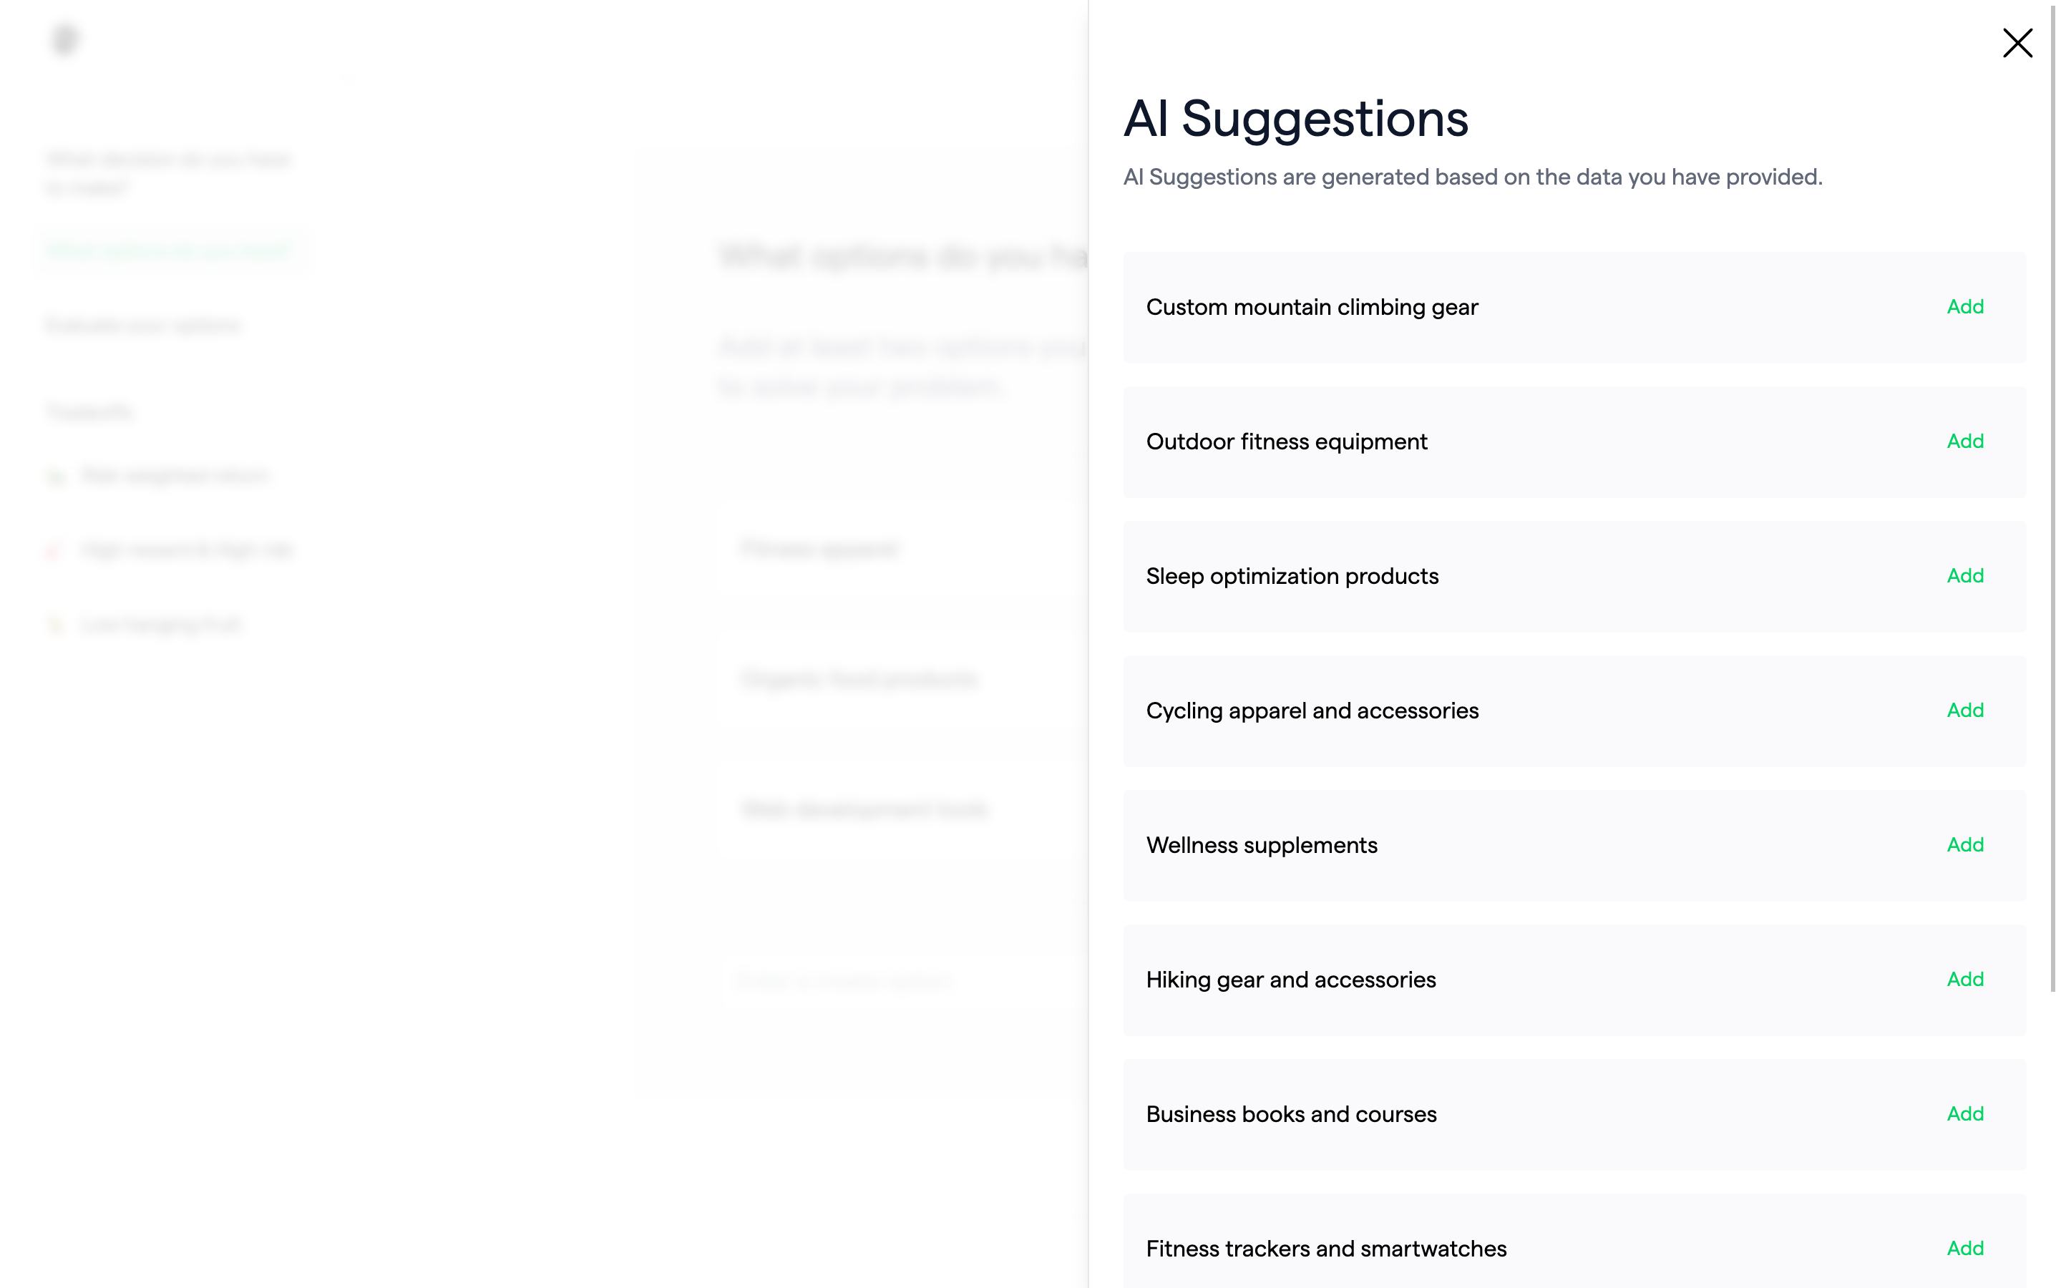Click the blurred app logo icon
The width and height of the screenshot is (2061, 1288).
click(66, 39)
